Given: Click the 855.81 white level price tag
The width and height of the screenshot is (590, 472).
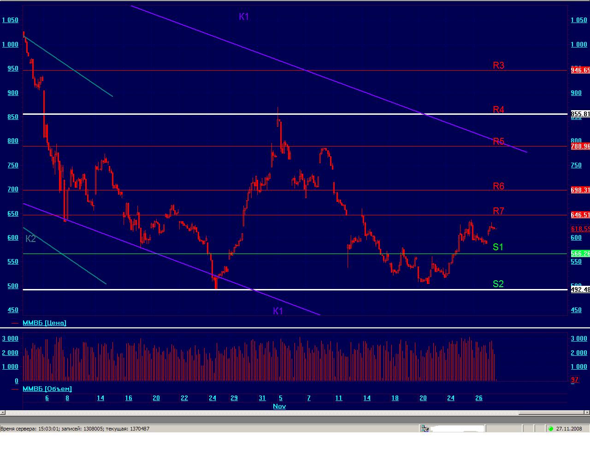Looking at the screenshot, I should pos(580,114).
